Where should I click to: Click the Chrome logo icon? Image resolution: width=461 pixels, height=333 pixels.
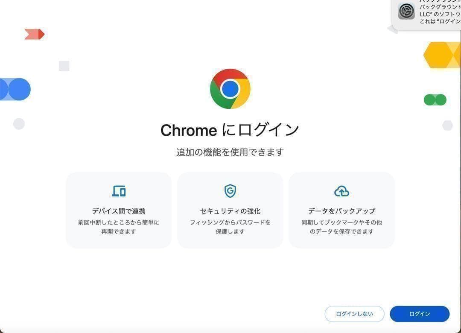point(230,89)
